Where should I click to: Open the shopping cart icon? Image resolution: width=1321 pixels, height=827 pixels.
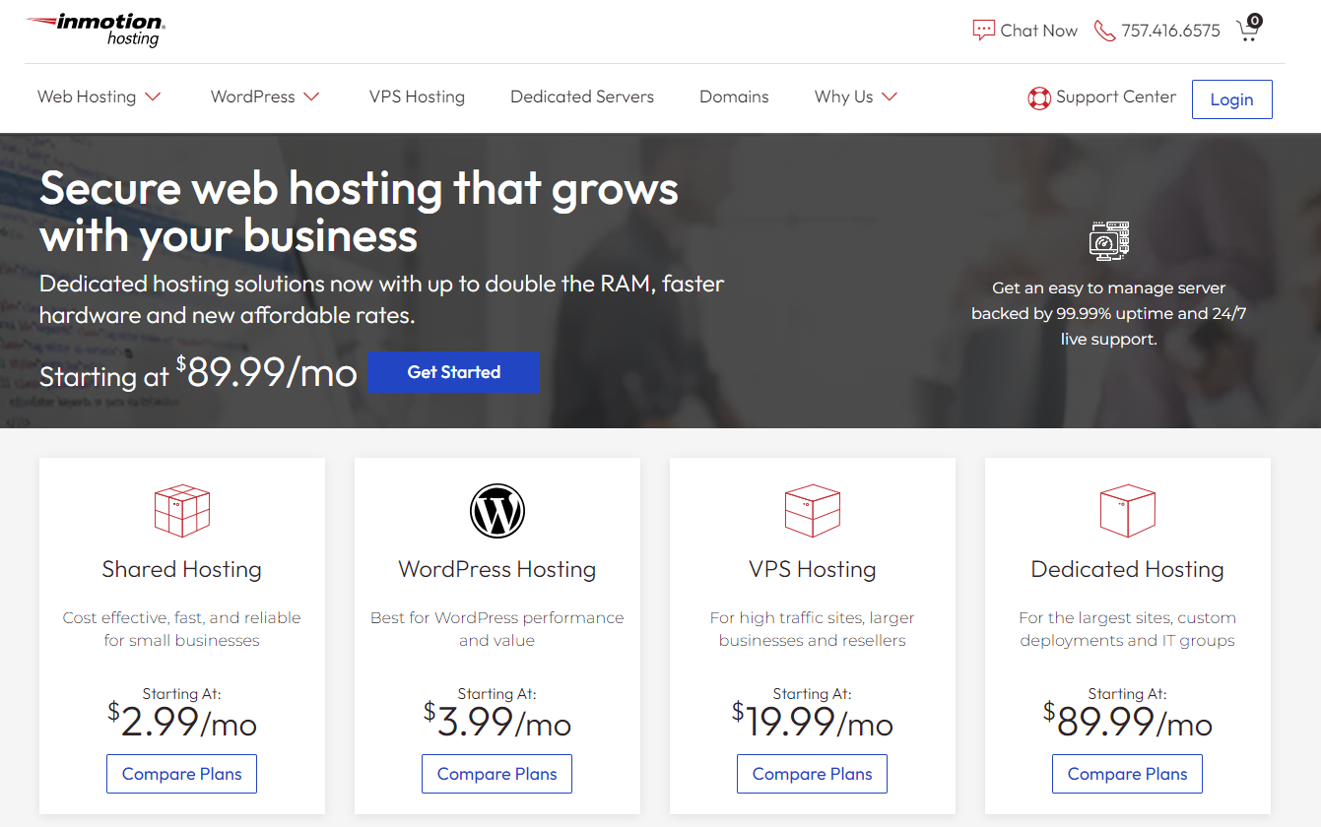1247,32
